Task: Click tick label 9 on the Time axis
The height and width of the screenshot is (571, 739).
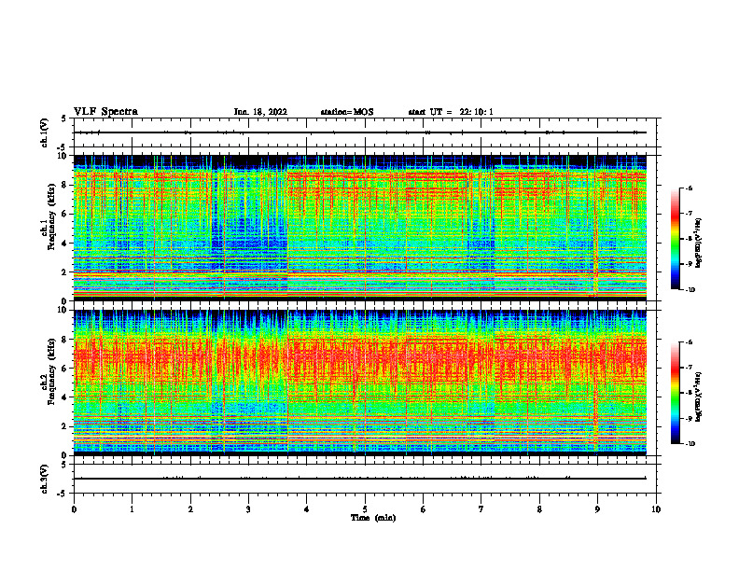Action: [597, 509]
